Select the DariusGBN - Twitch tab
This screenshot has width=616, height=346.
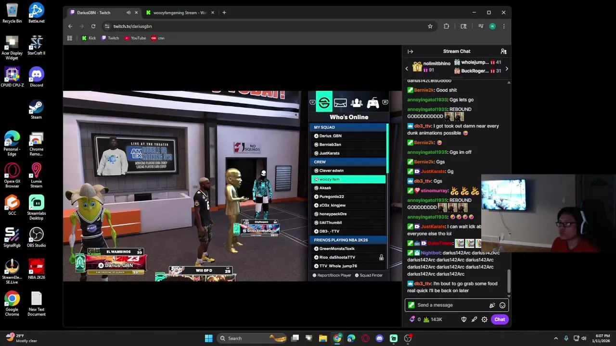(94, 12)
